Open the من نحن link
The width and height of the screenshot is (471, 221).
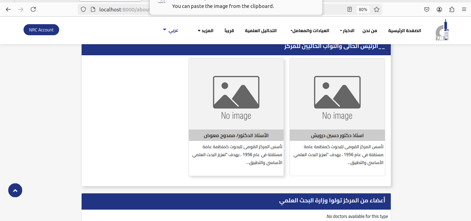click(x=370, y=31)
